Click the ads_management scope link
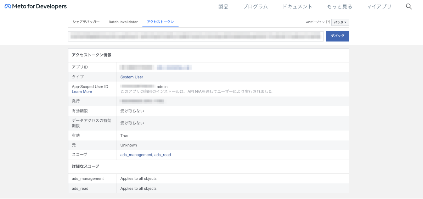Image resolution: width=423 pixels, height=199 pixels. (x=136, y=155)
